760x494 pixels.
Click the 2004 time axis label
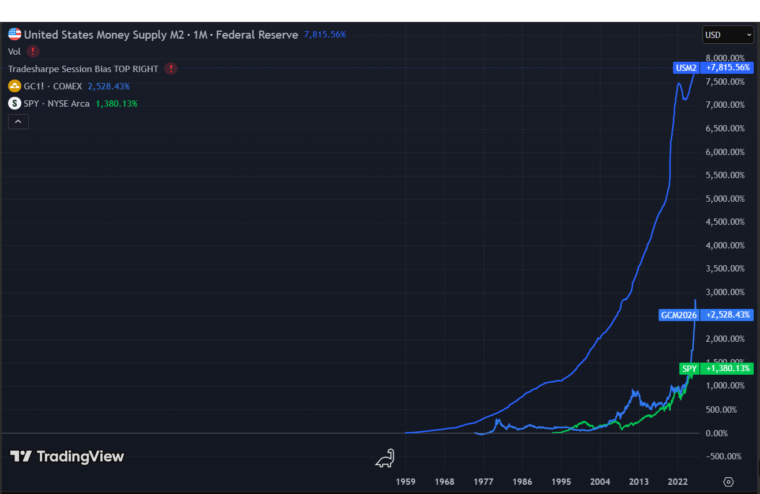click(600, 482)
